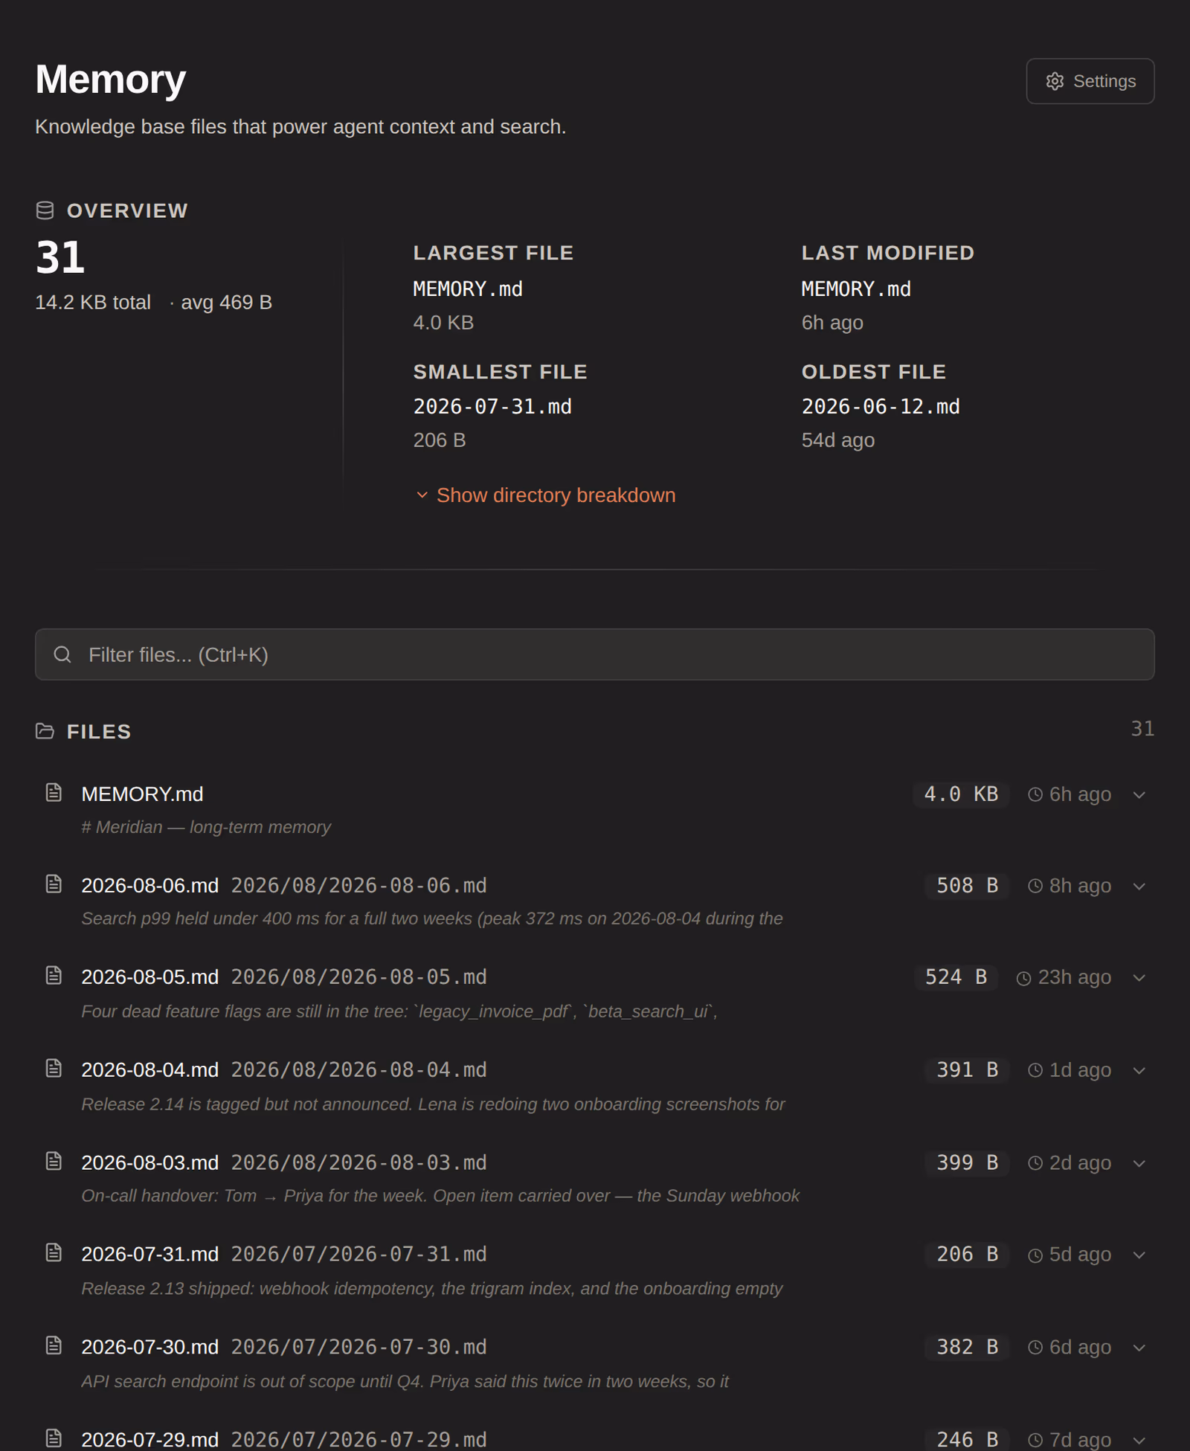Focus the Filter files search field
1190x1451 pixels.
click(594, 654)
